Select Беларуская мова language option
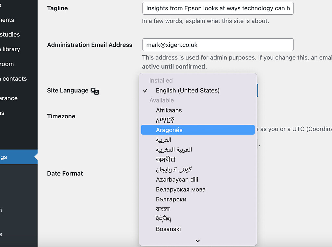The image size is (332, 247). click(181, 189)
